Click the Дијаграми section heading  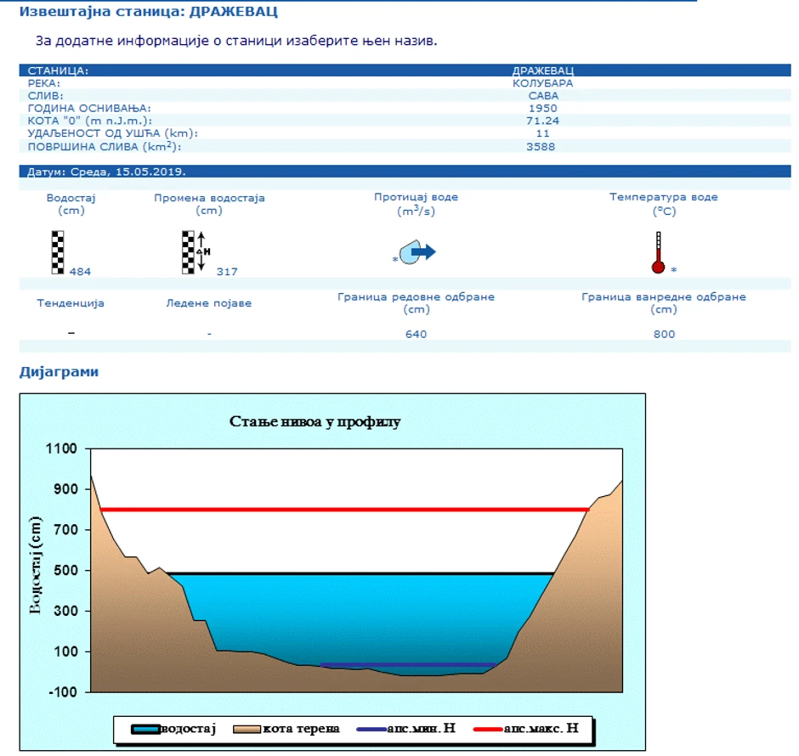point(59,372)
